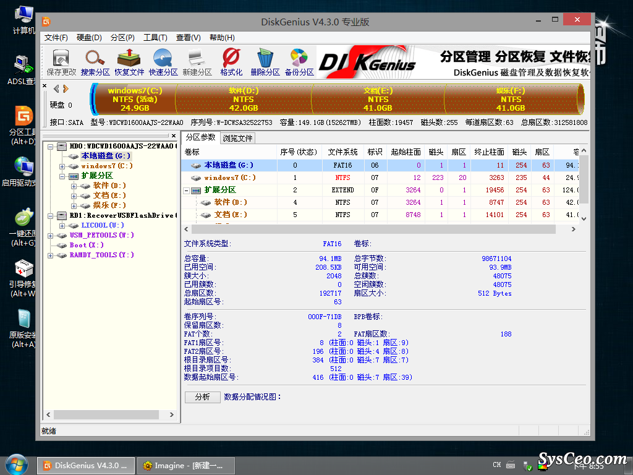This screenshot has width=633, height=475.
Task: Click the CH input language indicator
Action: click(x=496, y=465)
